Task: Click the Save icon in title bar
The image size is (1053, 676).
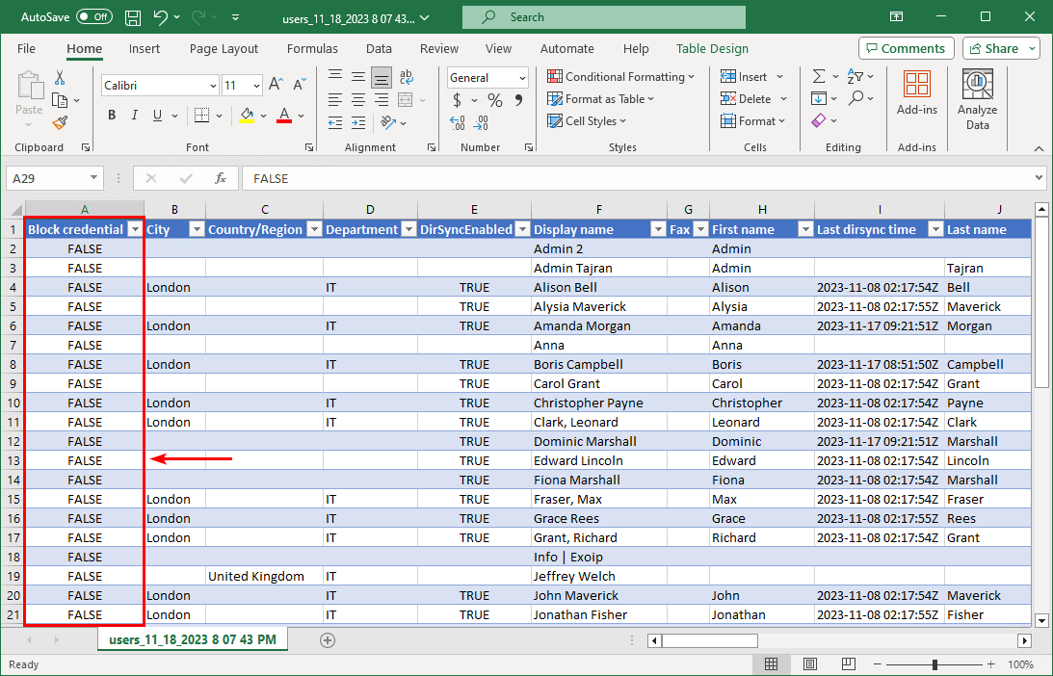Action: pos(133,17)
